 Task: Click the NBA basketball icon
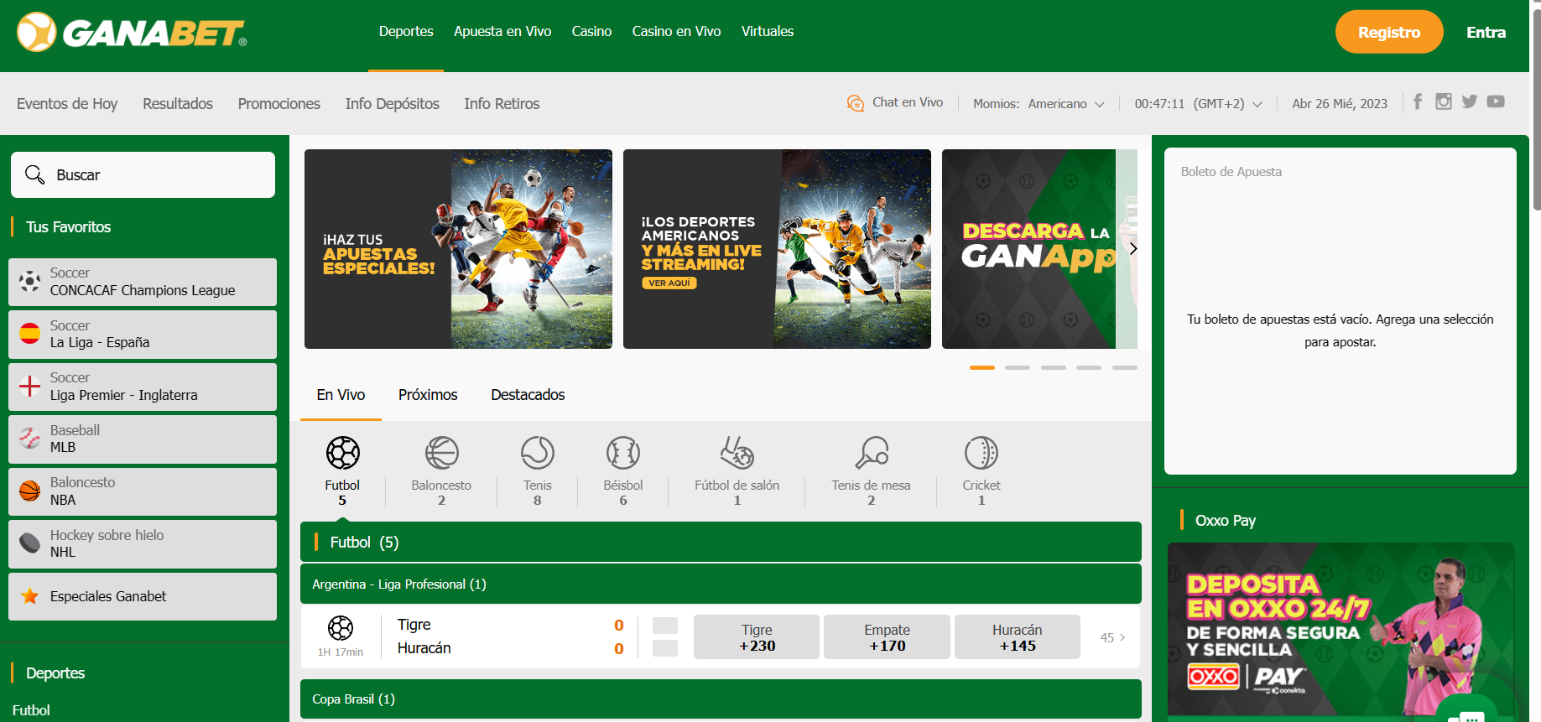(29, 491)
